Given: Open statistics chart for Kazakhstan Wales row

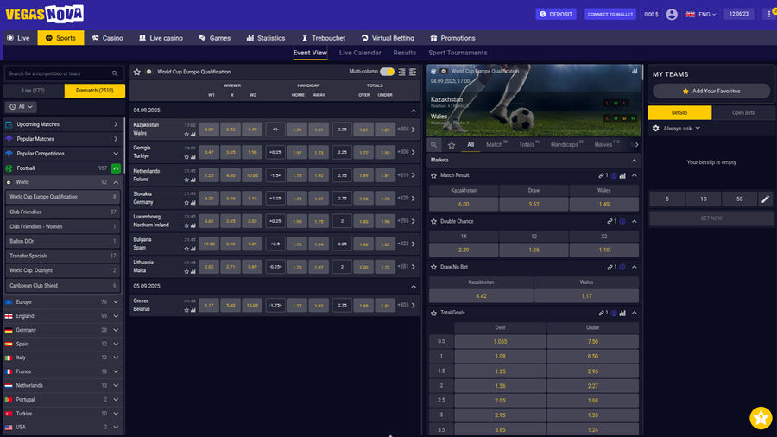Looking at the screenshot, I should 193,134.
